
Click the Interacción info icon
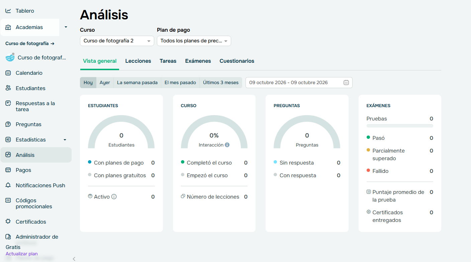tap(227, 145)
